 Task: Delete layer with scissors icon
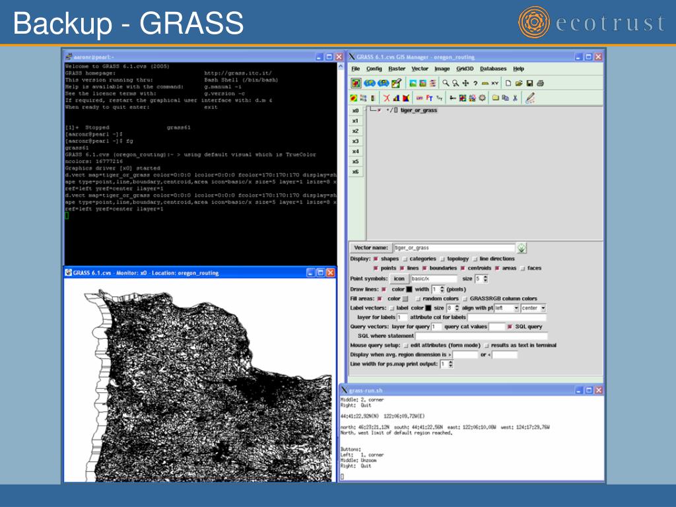tap(515, 98)
